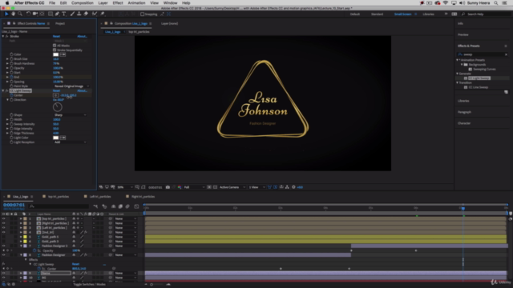
Task: Open the Shape dropdown set to Sharp
Action: click(x=70, y=115)
